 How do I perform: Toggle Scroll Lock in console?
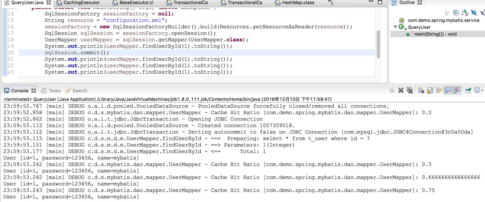pyautogui.click(x=430, y=90)
